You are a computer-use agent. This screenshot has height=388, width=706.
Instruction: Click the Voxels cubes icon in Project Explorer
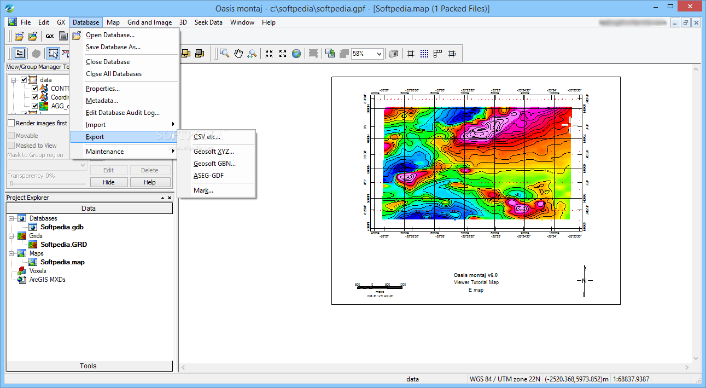tap(22, 271)
